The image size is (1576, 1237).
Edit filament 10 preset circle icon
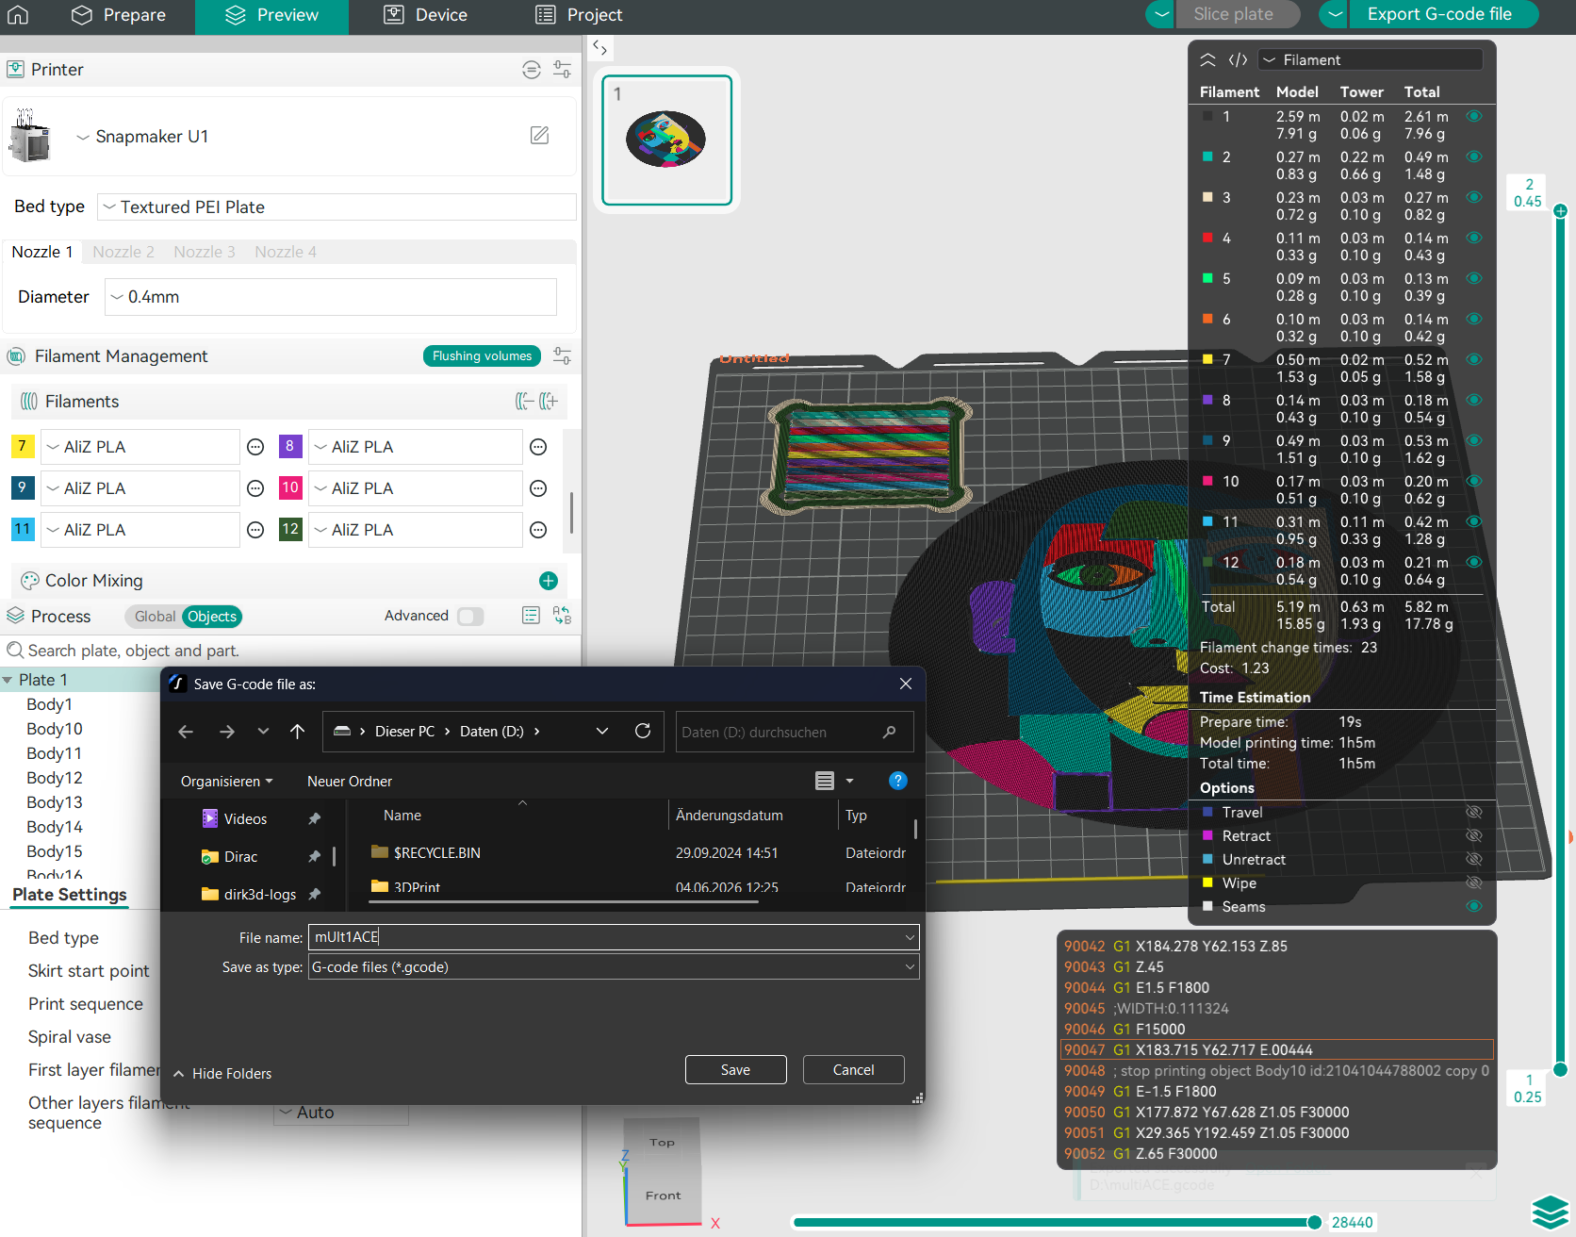coord(538,488)
